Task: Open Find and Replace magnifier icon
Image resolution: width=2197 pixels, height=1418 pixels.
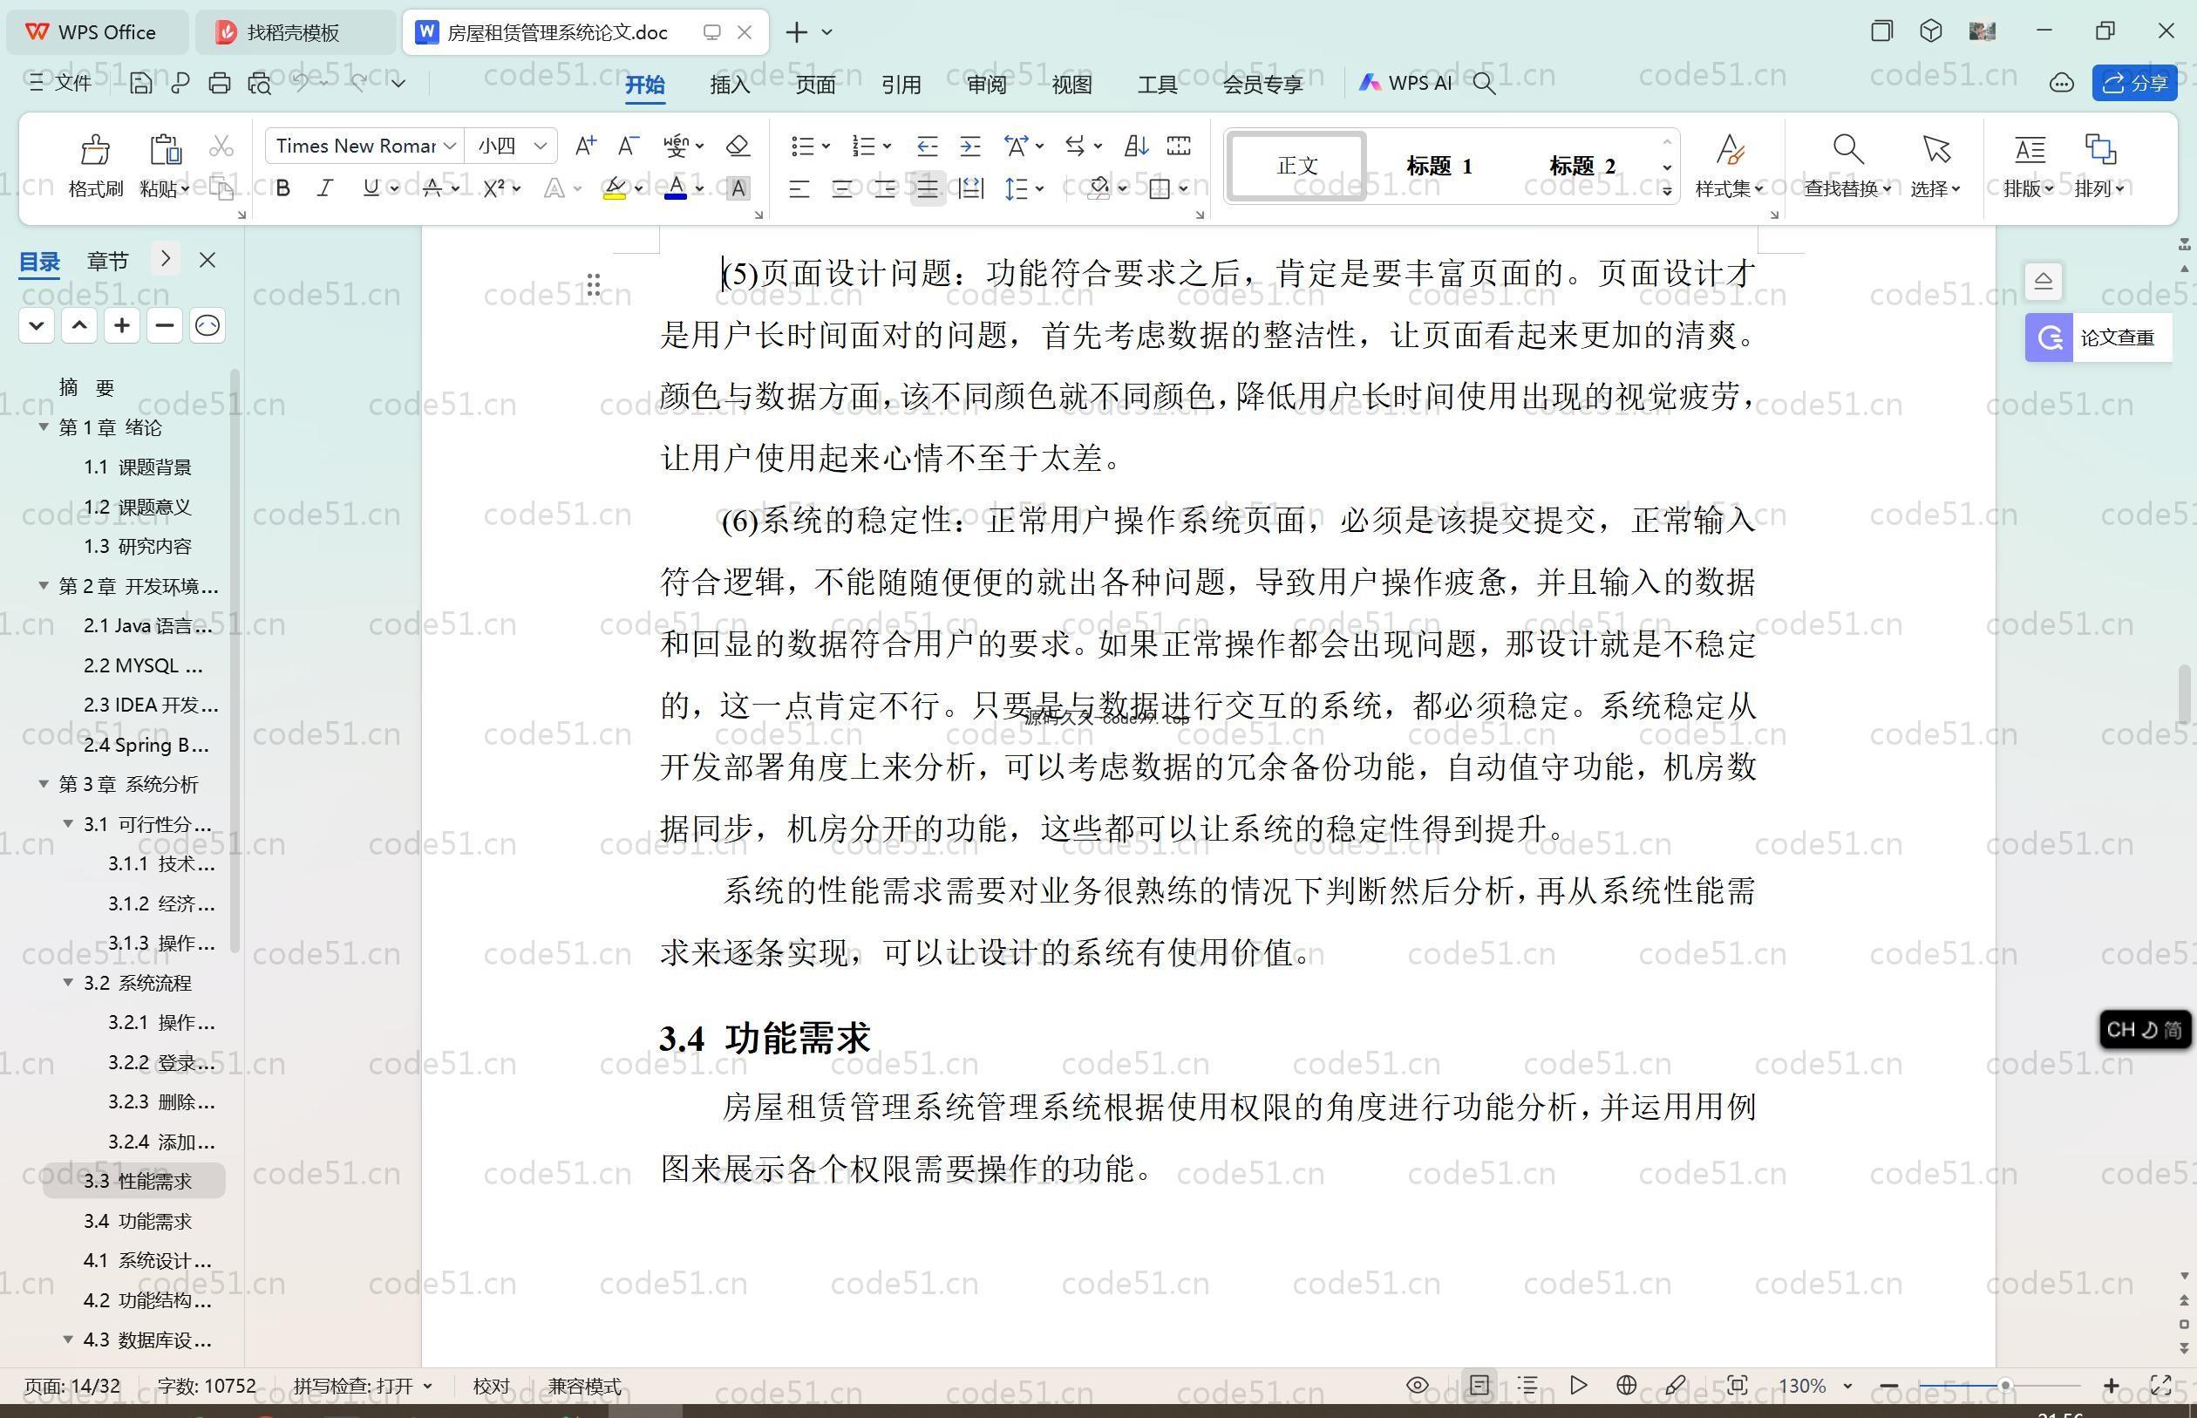Action: pyautogui.click(x=1847, y=149)
